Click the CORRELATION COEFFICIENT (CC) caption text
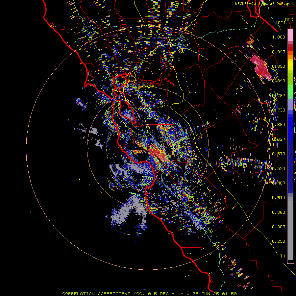 point(104,294)
